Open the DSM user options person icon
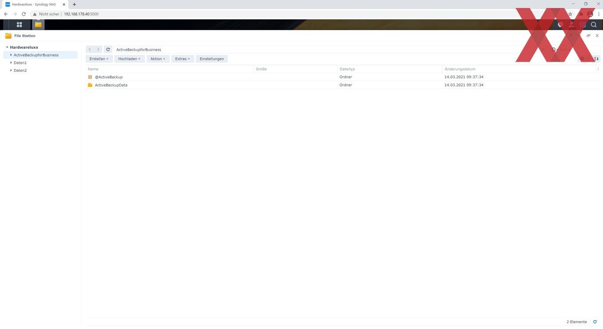The width and height of the screenshot is (603, 329). (572, 25)
